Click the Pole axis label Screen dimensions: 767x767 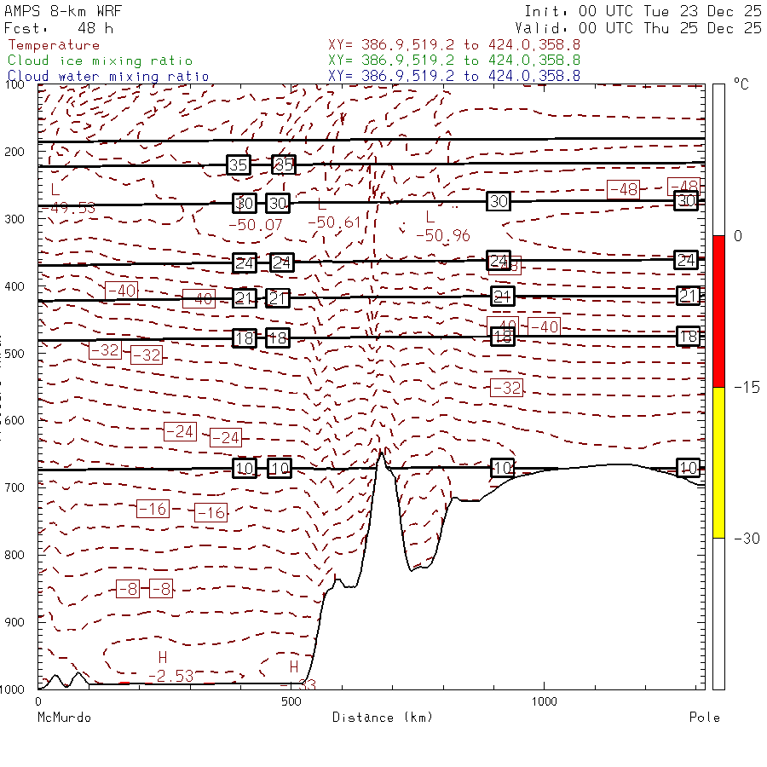[x=704, y=717]
